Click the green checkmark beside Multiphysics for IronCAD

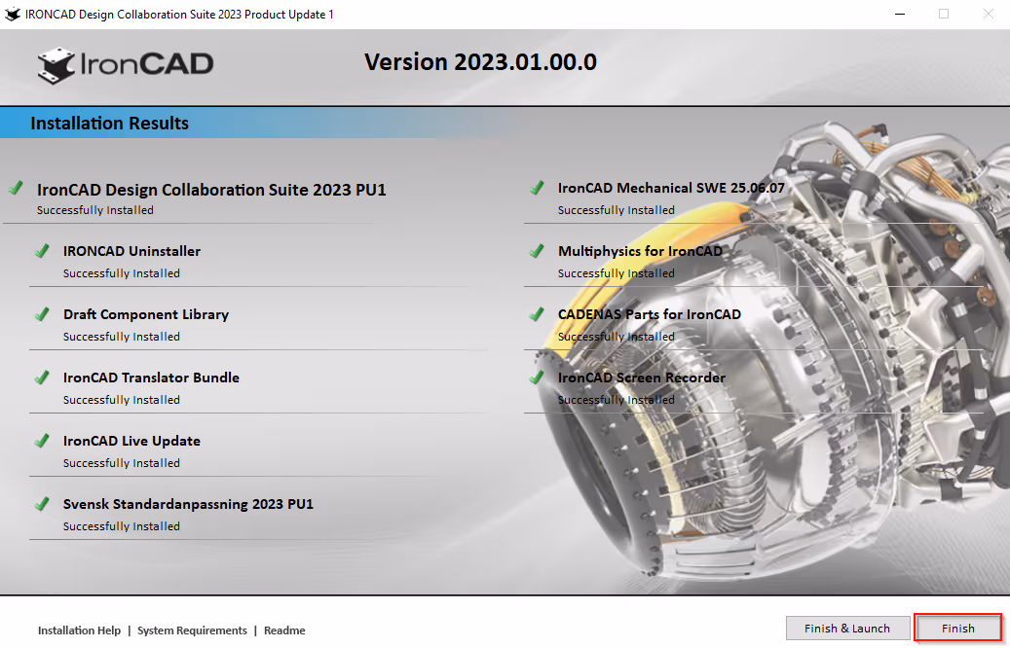click(x=537, y=251)
